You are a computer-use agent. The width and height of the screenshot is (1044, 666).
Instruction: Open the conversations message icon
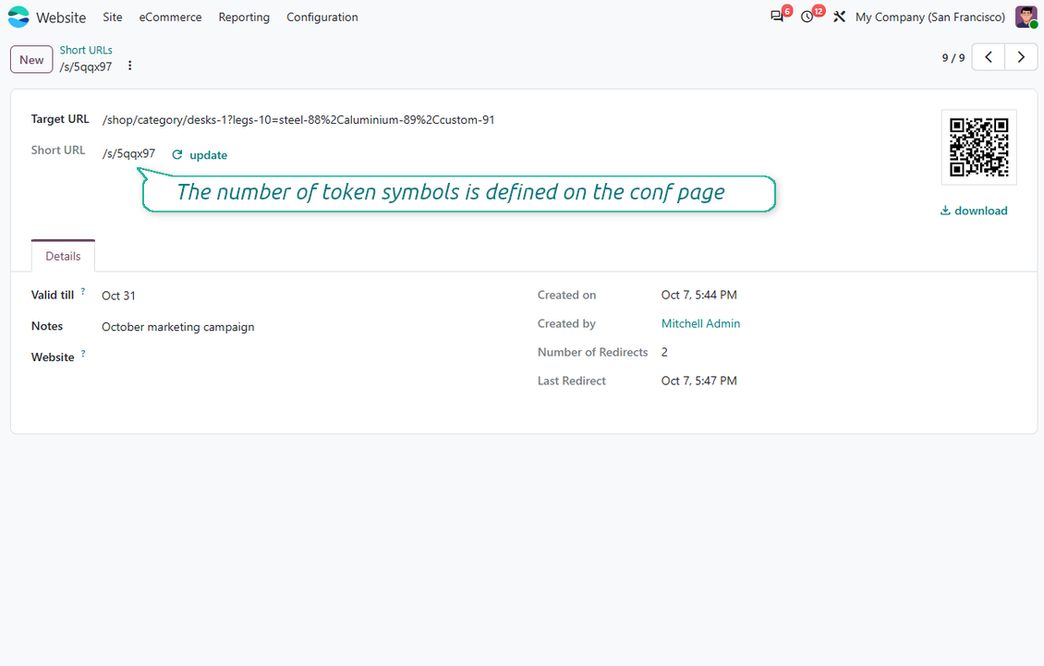coord(776,17)
